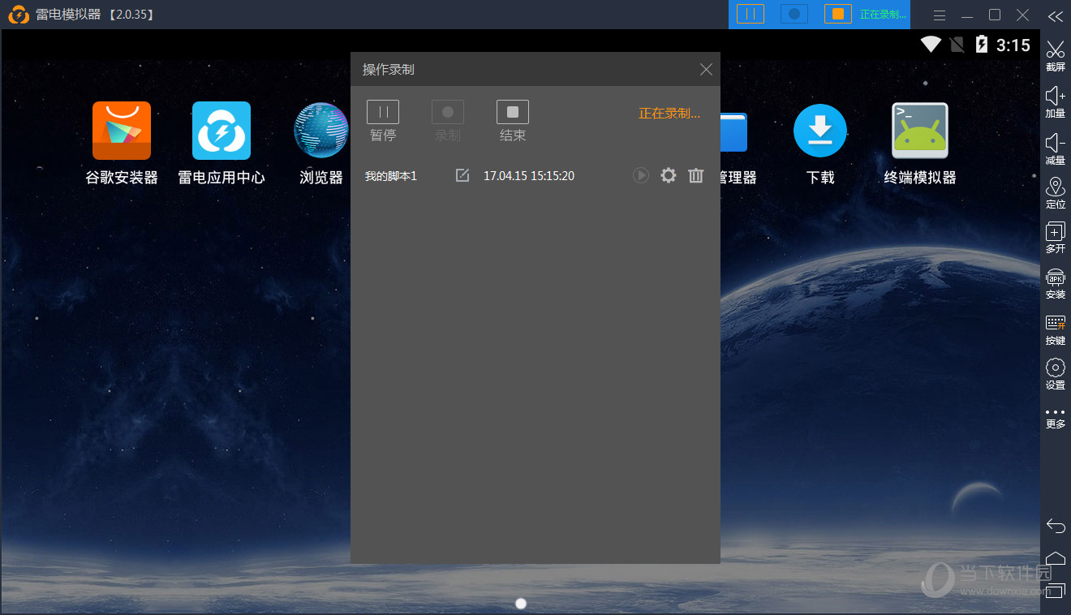Launch 终端模拟器 terminal app
1071x615 pixels.
[x=920, y=143]
